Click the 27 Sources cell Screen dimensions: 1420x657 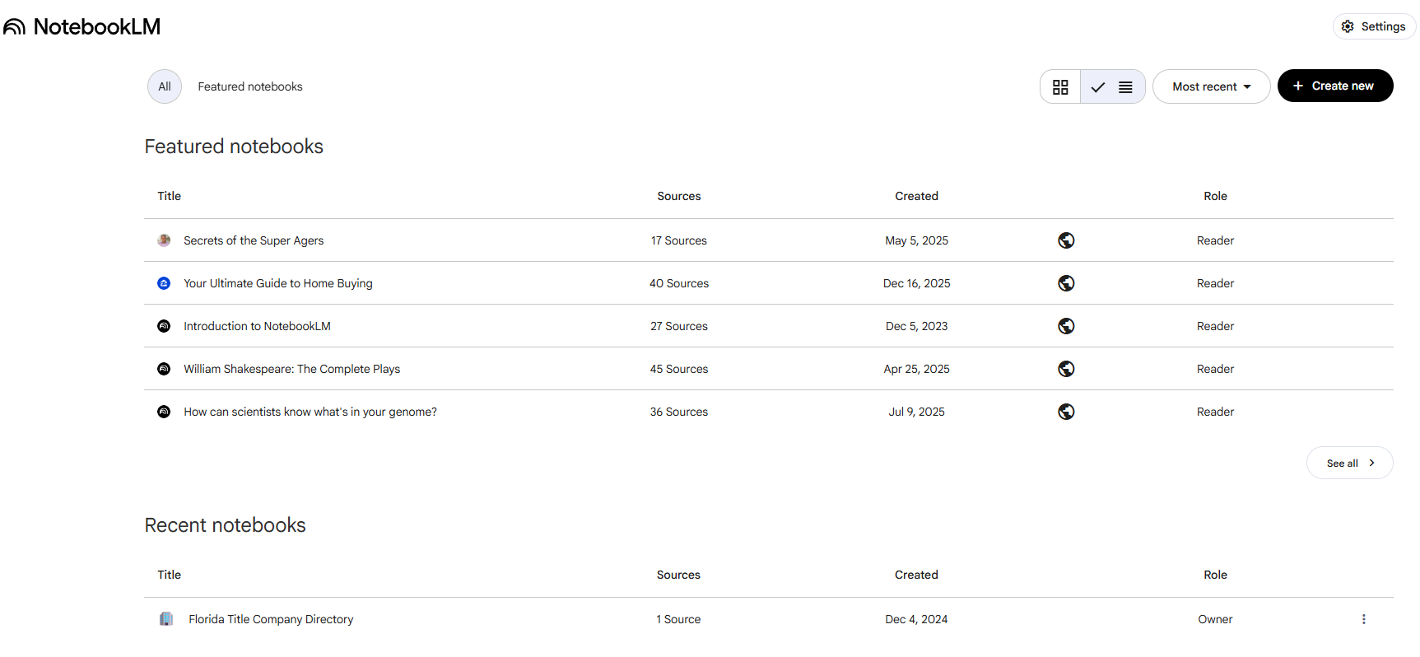(679, 326)
